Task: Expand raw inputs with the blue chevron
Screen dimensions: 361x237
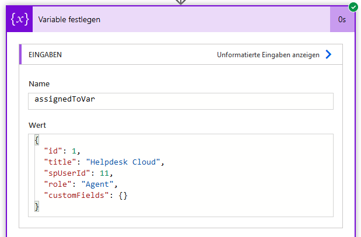Action: (328, 55)
